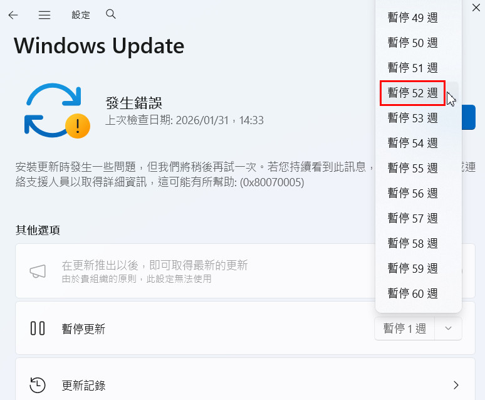Choose the 暫停 50 週 entry
The width and height of the screenshot is (485, 400).
[x=412, y=43]
